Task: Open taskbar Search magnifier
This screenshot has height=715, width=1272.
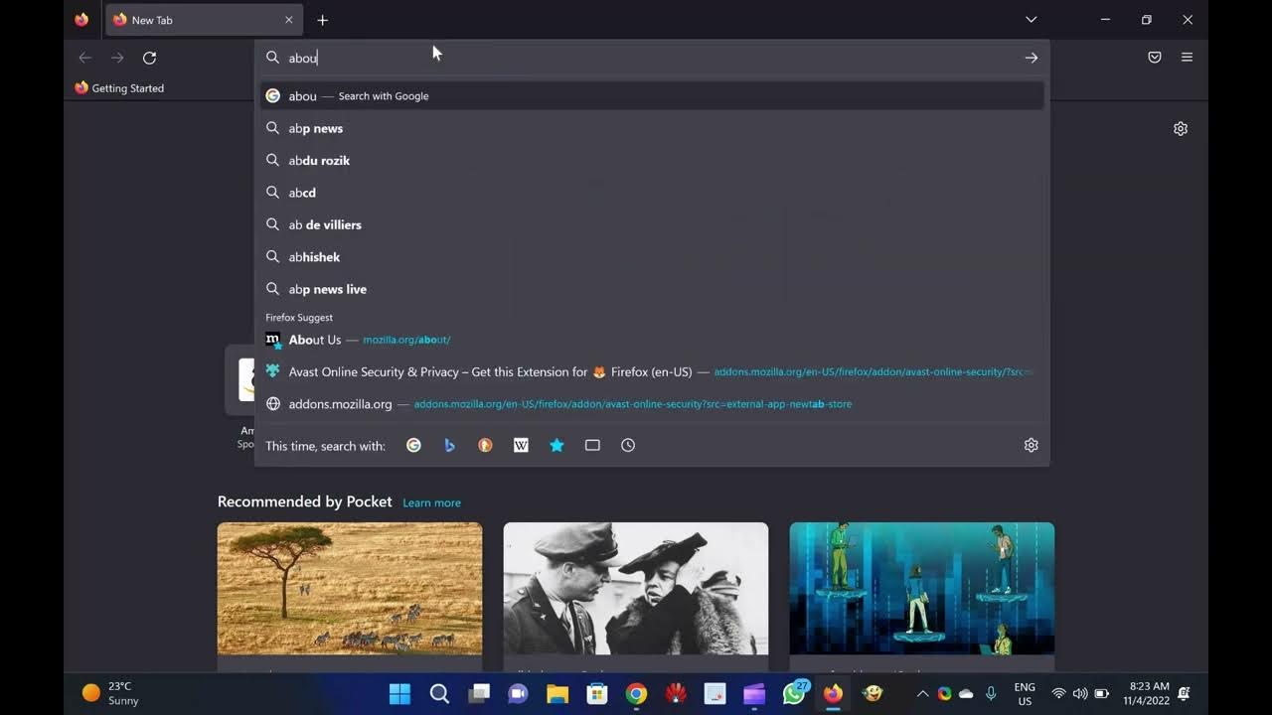Action: coord(439,694)
